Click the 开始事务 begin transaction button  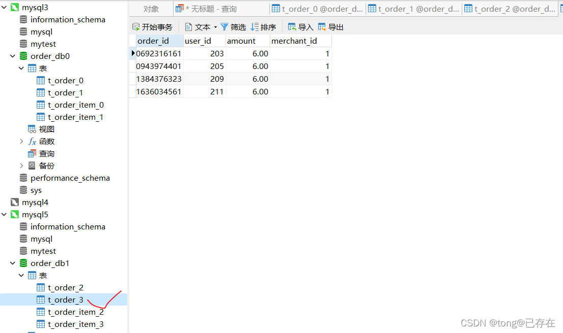click(152, 27)
